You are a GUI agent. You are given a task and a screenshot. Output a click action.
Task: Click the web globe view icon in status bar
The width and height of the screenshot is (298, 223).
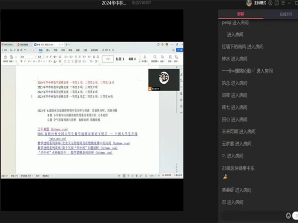click(x=137, y=176)
